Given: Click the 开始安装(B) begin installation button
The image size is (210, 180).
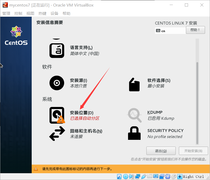Looking at the screenshot, I should tap(194, 151).
